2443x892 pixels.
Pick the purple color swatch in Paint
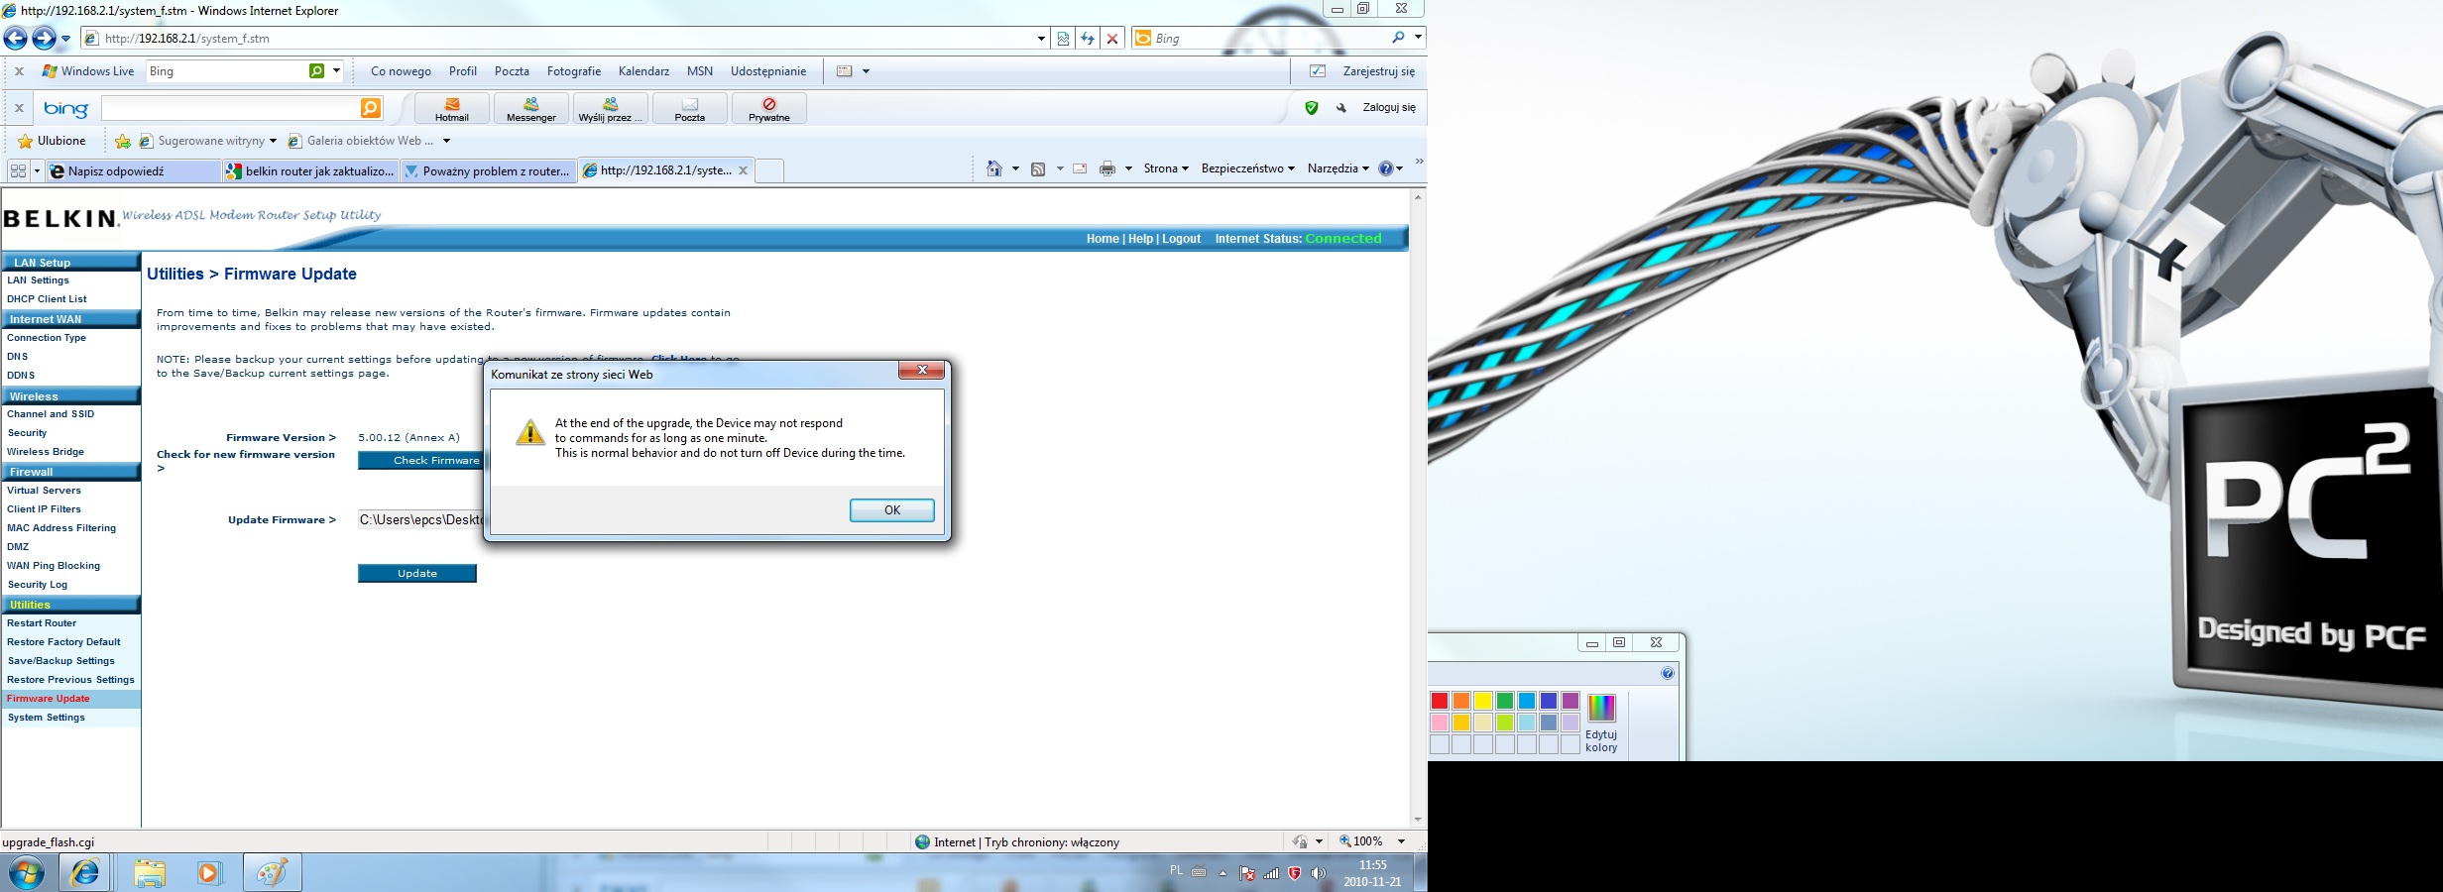click(1570, 701)
